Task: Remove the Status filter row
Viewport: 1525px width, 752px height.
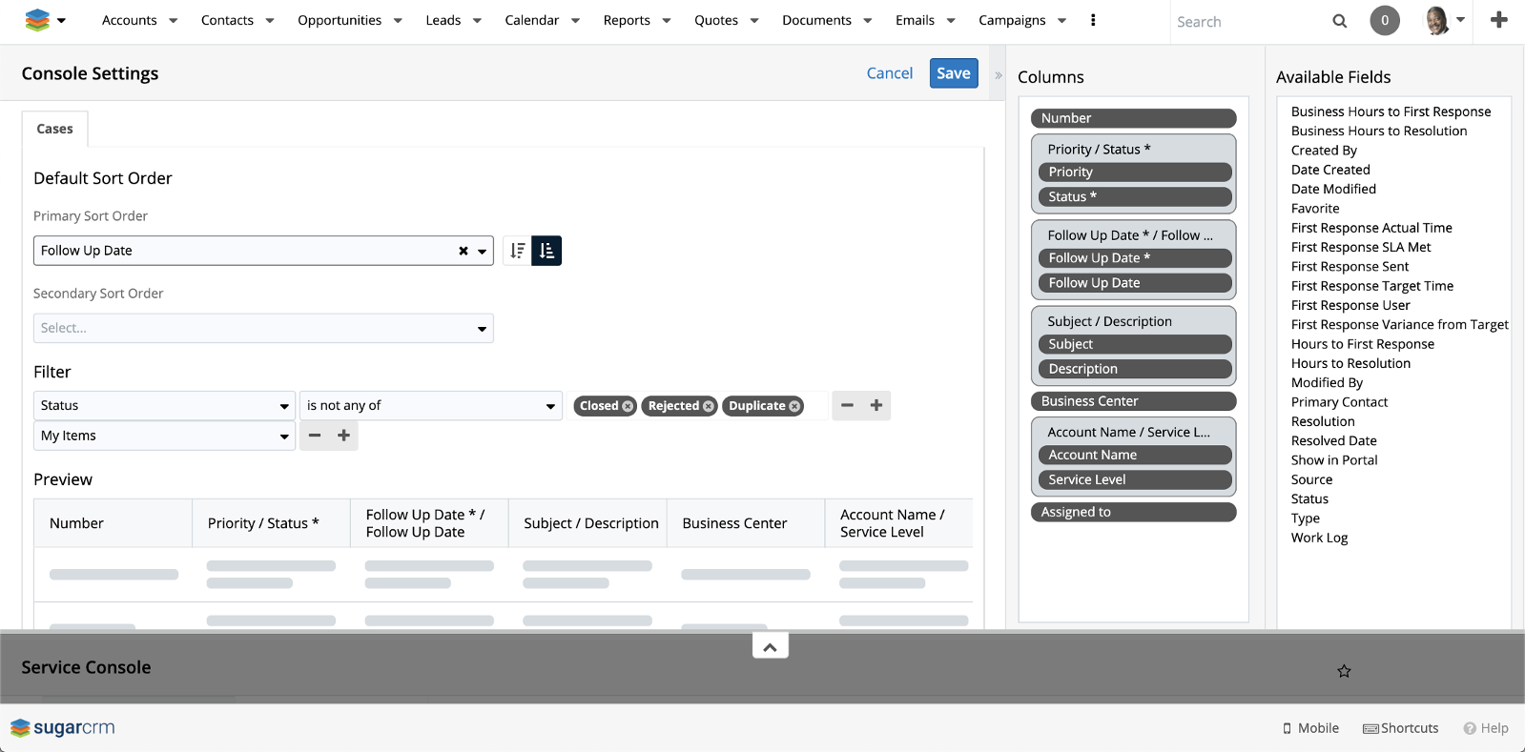Action: [847, 405]
